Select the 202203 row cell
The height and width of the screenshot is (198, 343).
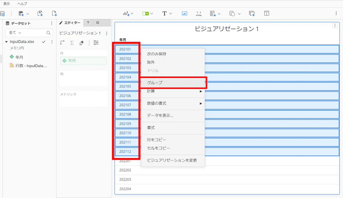125,179
